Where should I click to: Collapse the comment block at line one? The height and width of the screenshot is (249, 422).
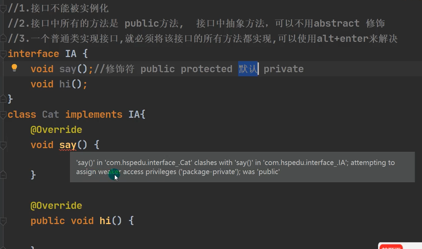pyautogui.click(x=3, y=8)
